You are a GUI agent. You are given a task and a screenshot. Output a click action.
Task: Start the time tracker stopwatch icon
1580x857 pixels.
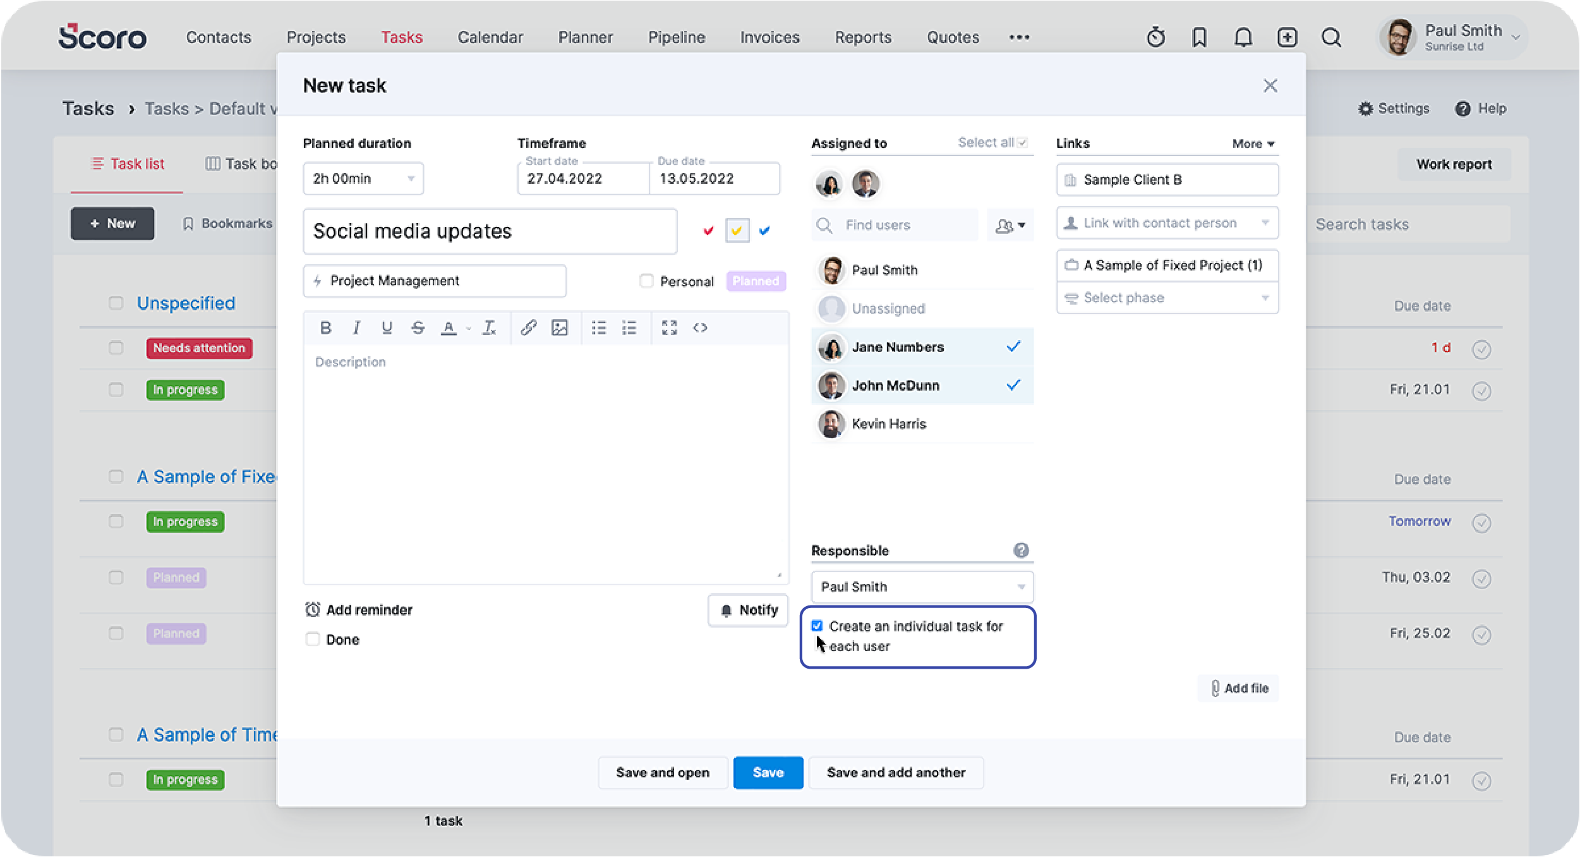pyautogui.click(x=1155, y=37)
